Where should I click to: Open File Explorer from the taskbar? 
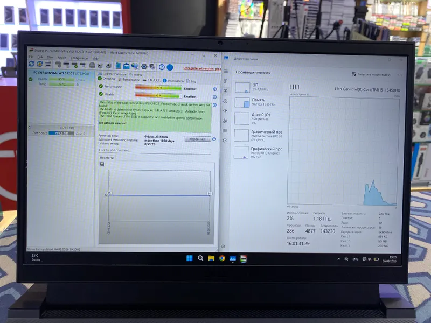[x=211, y=258]
